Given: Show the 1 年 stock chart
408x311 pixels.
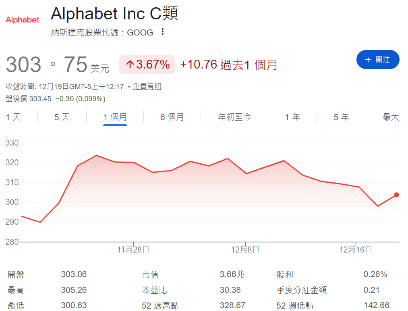Looking at the screenshot, I should pyautogui.click(x=292, y=117).
